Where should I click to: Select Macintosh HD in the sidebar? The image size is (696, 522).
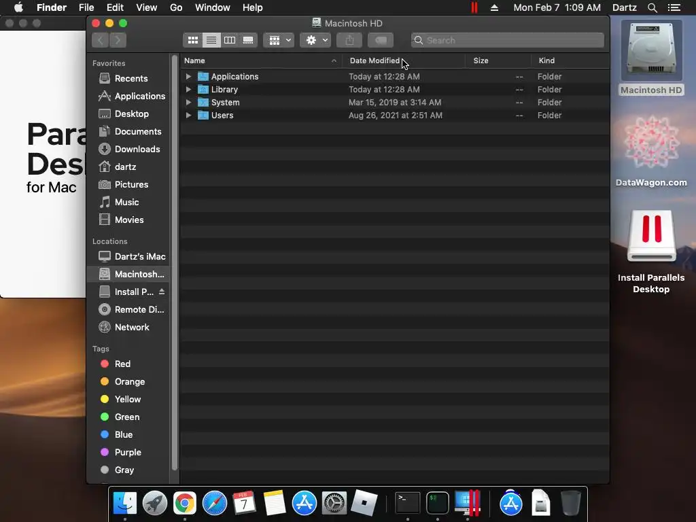click(x=128, y=275)
